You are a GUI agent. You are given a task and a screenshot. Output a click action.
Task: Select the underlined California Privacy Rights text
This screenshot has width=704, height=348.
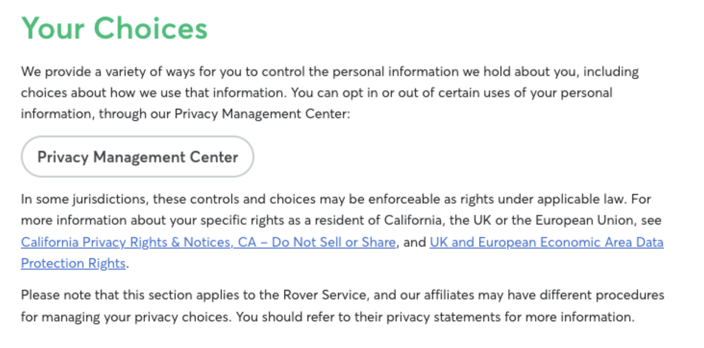(94, 242)
